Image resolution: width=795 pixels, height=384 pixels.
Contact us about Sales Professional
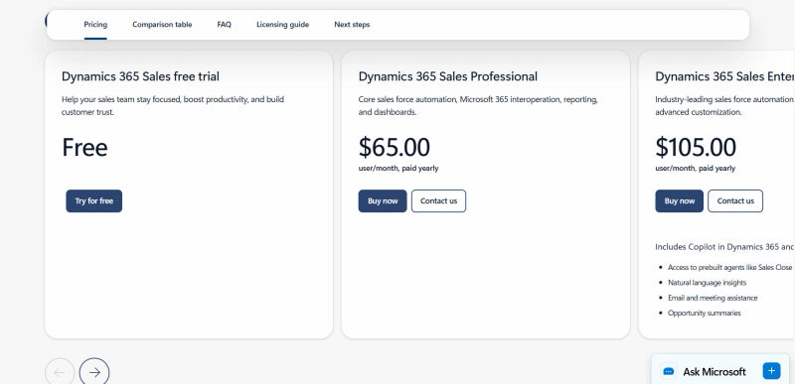click(x=438, y=200)
